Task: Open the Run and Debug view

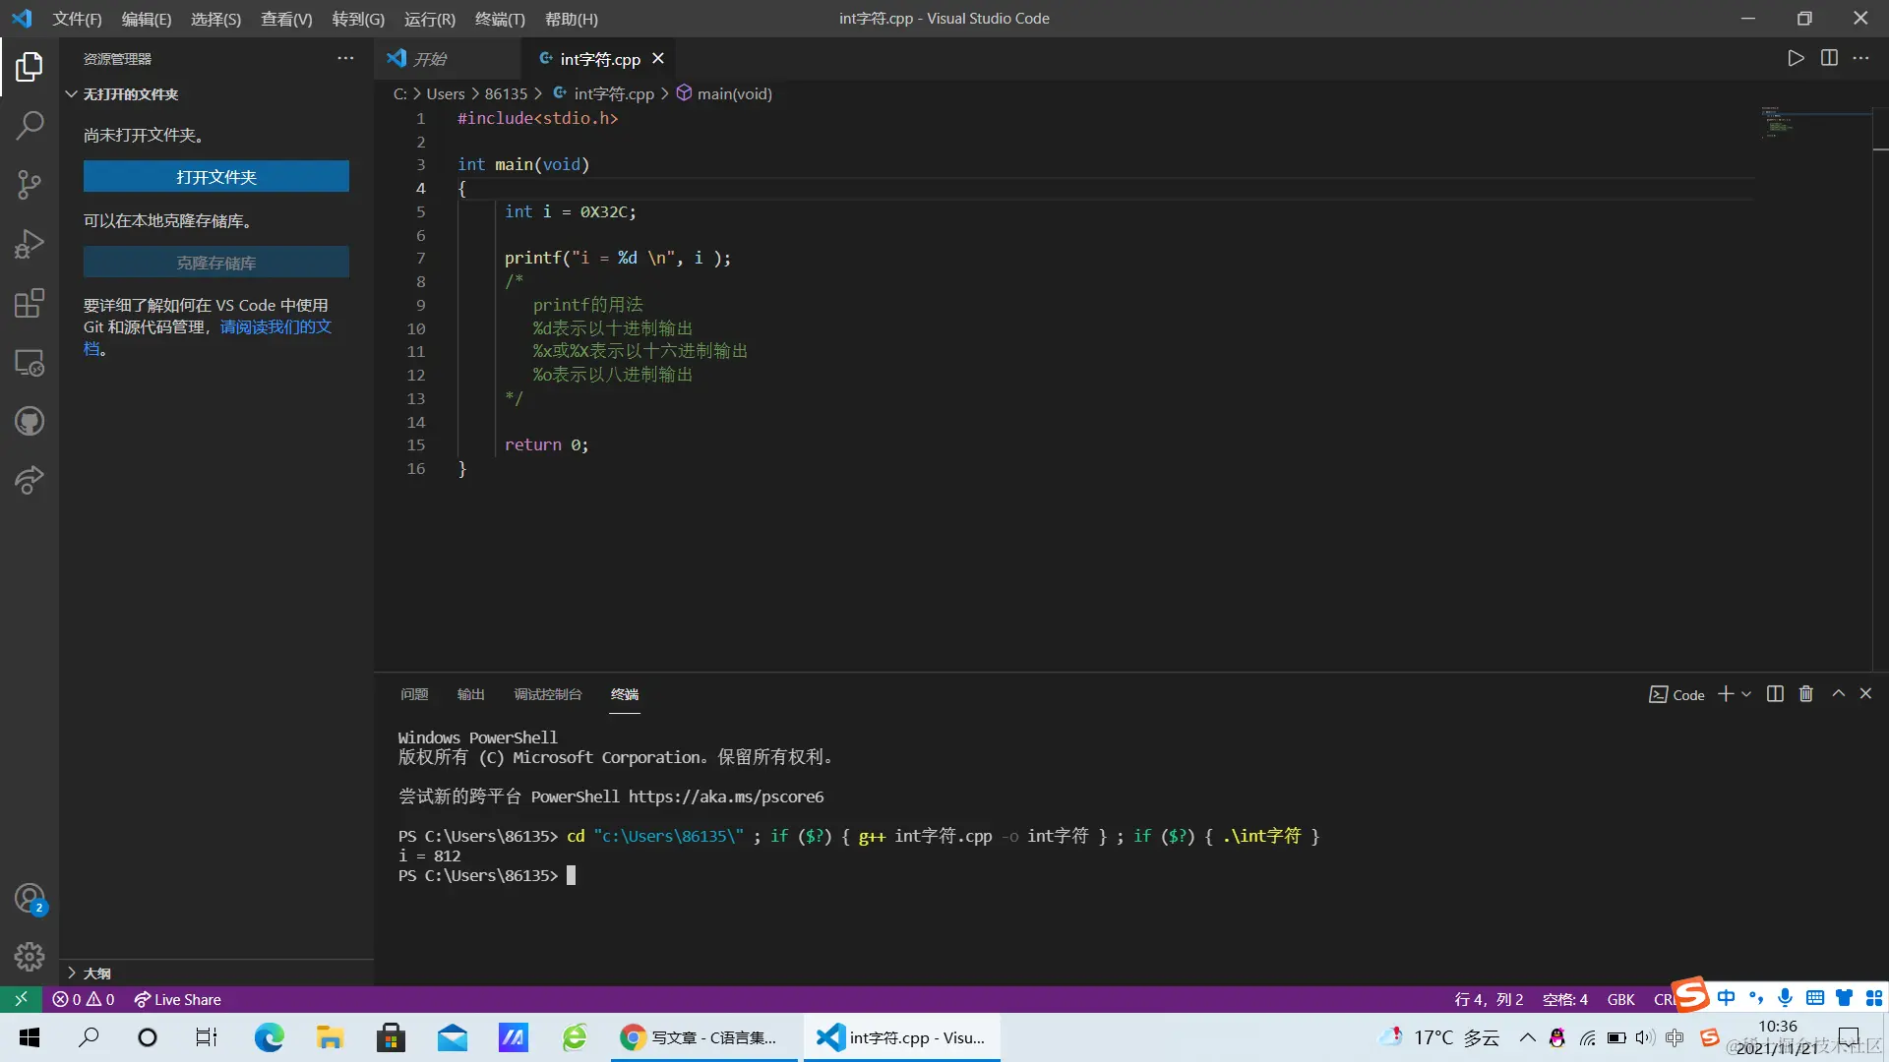Action: click(30, 243)
